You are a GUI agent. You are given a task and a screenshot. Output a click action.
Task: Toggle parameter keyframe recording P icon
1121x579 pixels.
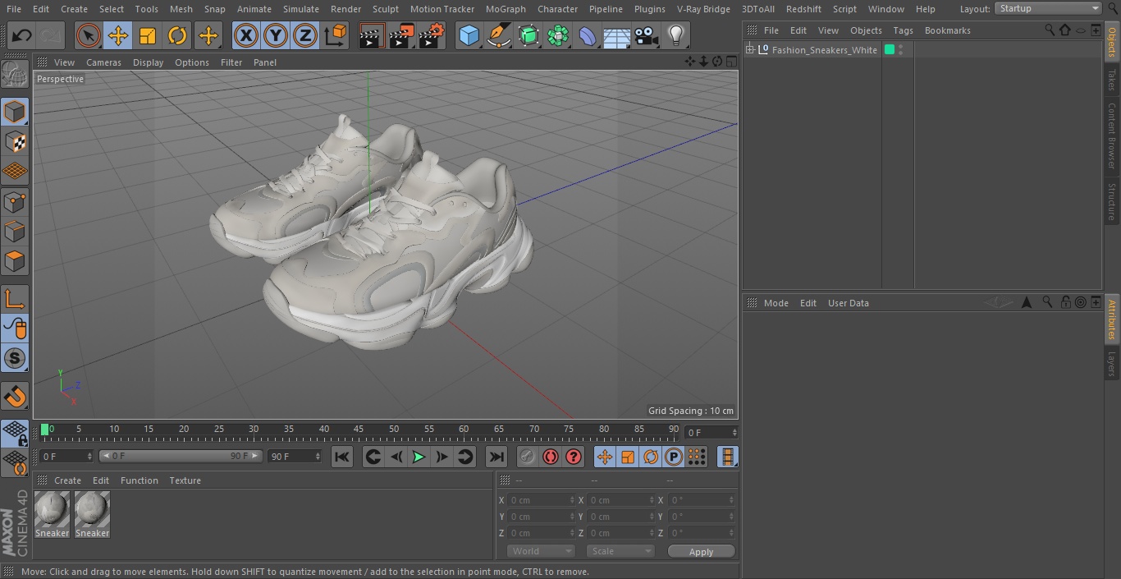(x=674, y=457)
